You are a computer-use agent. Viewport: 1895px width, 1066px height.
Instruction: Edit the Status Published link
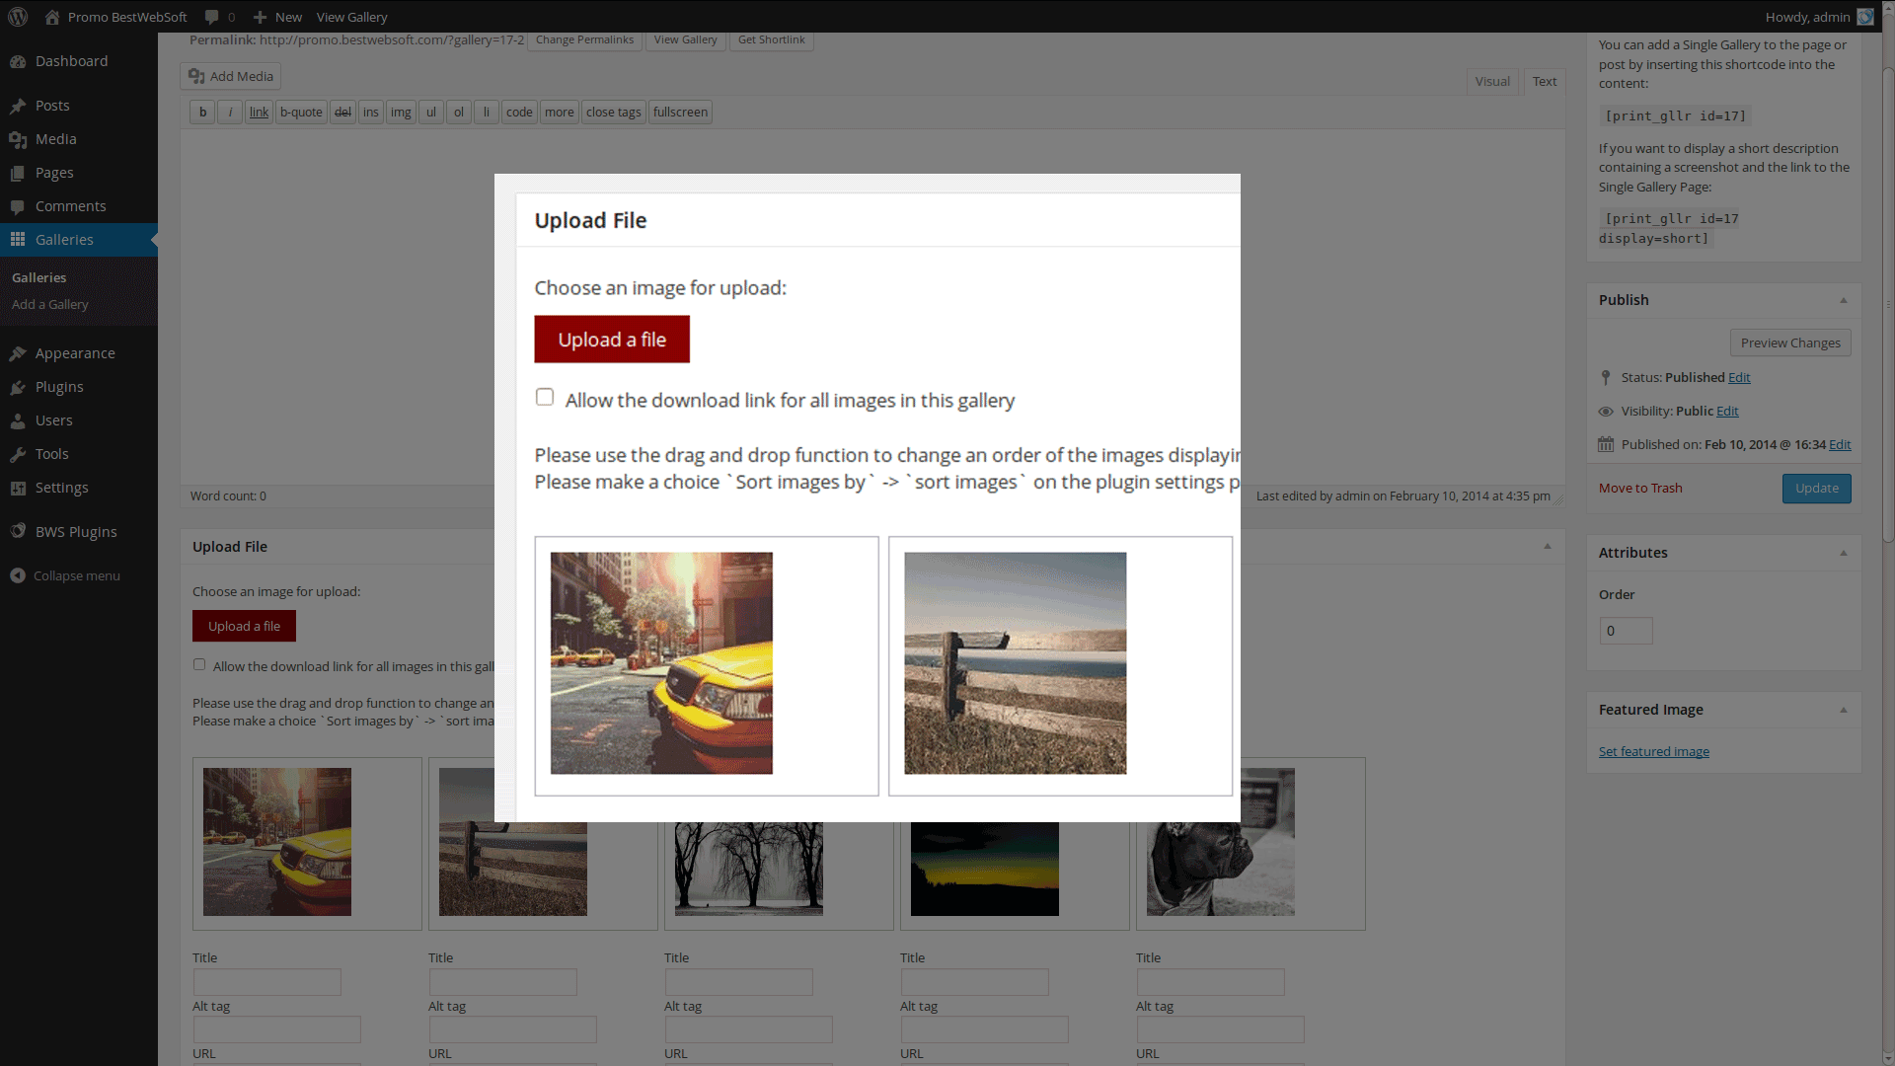[x=1739, y=377]
